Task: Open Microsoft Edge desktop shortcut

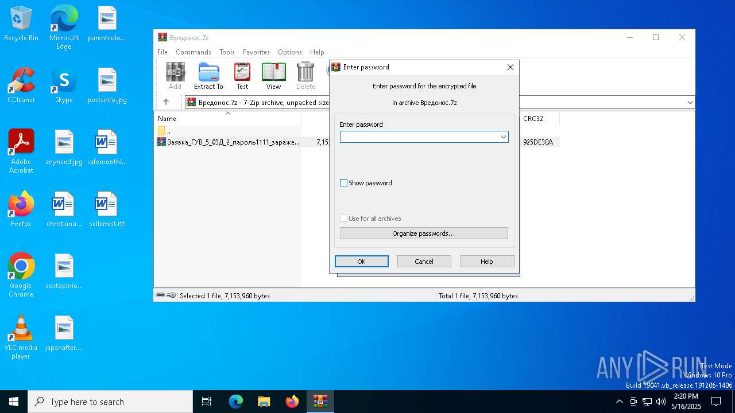Action: tap(64, 27)
